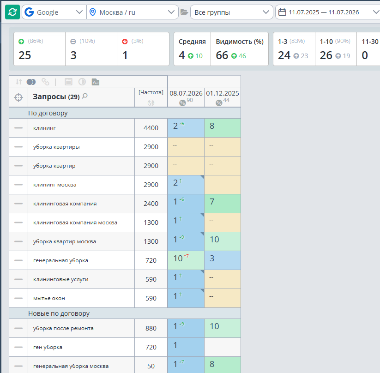Click the globe icon under Частота

click(x=151, y=103)
